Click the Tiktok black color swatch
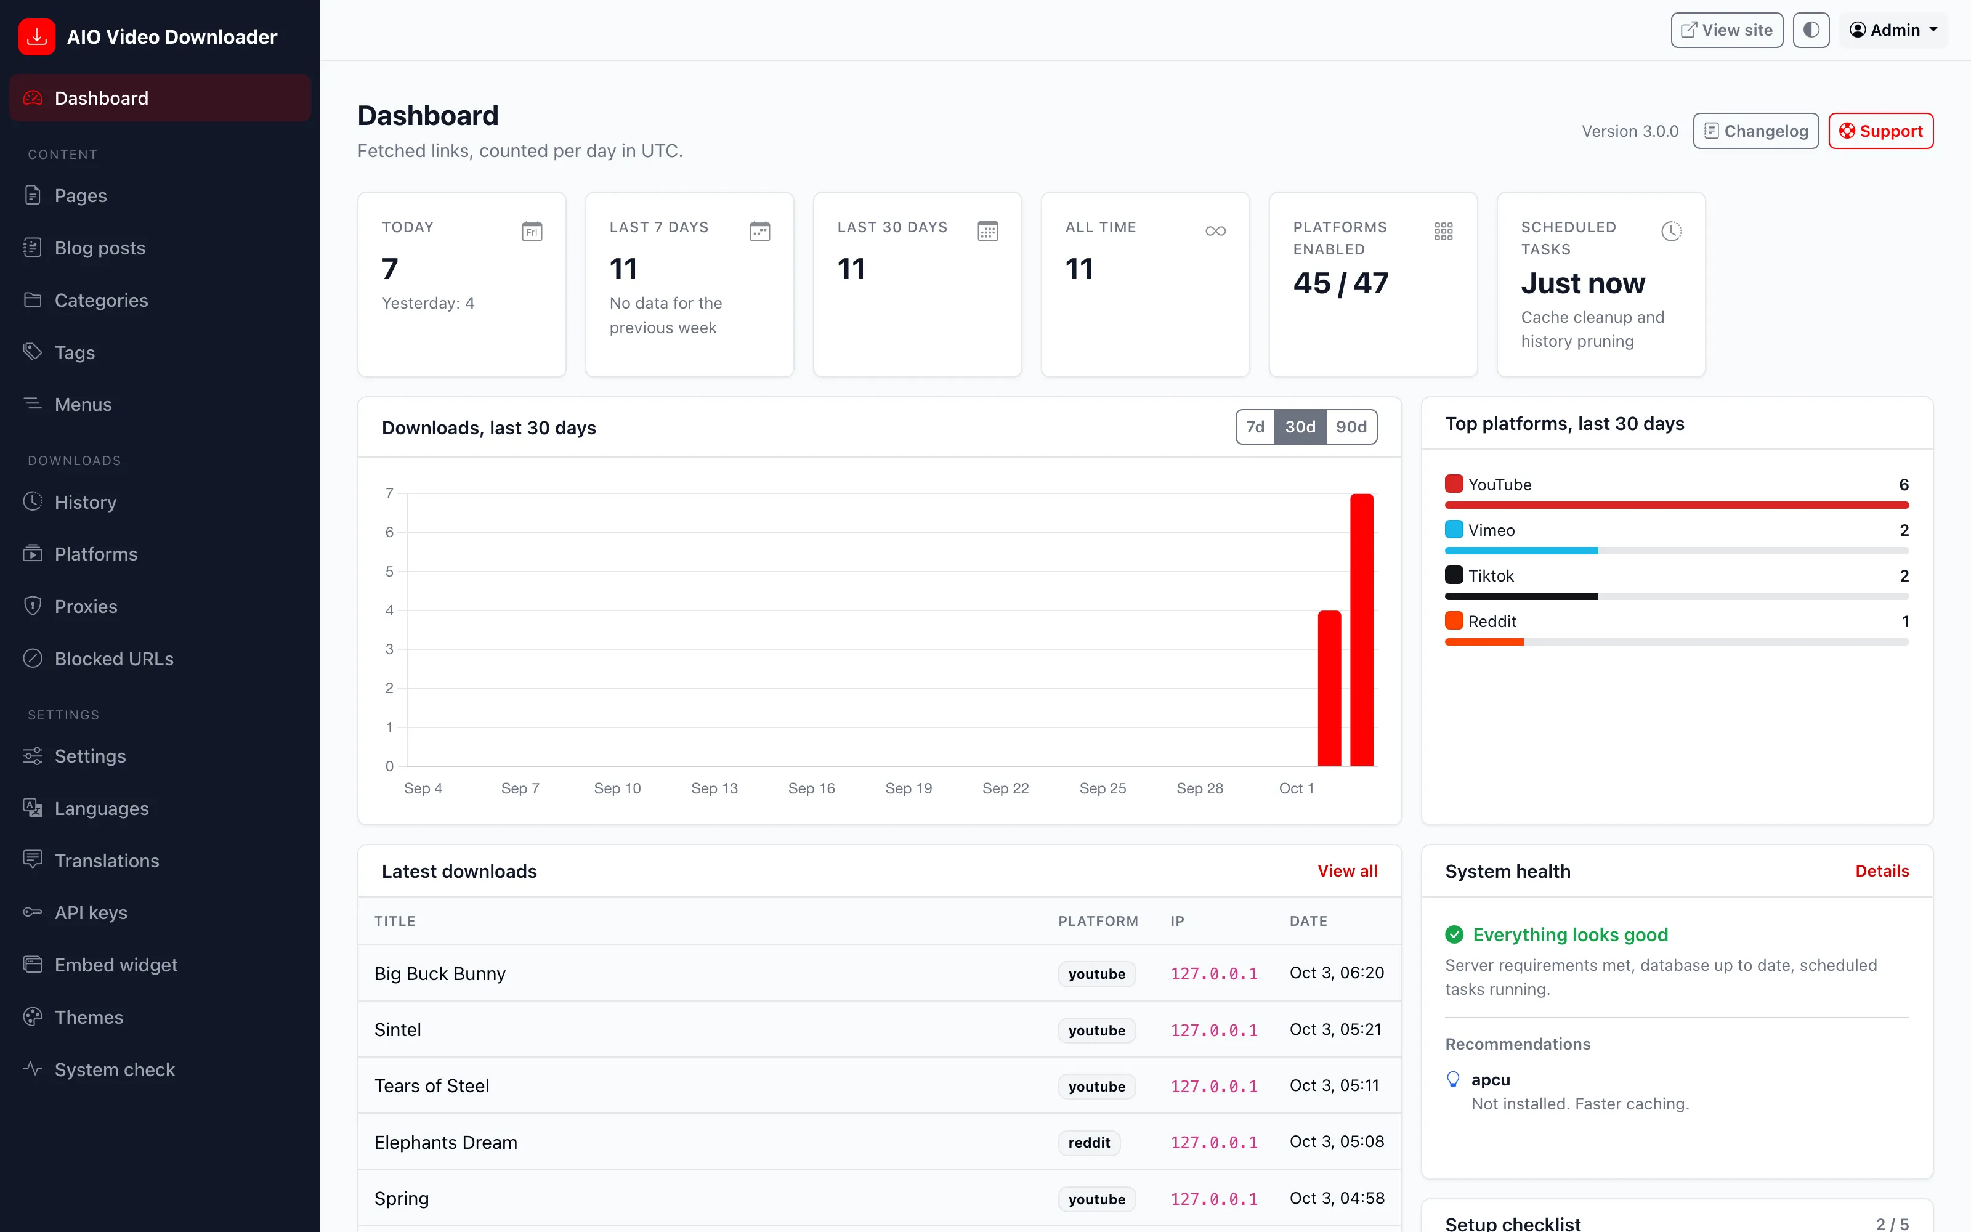This screenshot has height=1232, width=1971. (x=1454, y=575)
